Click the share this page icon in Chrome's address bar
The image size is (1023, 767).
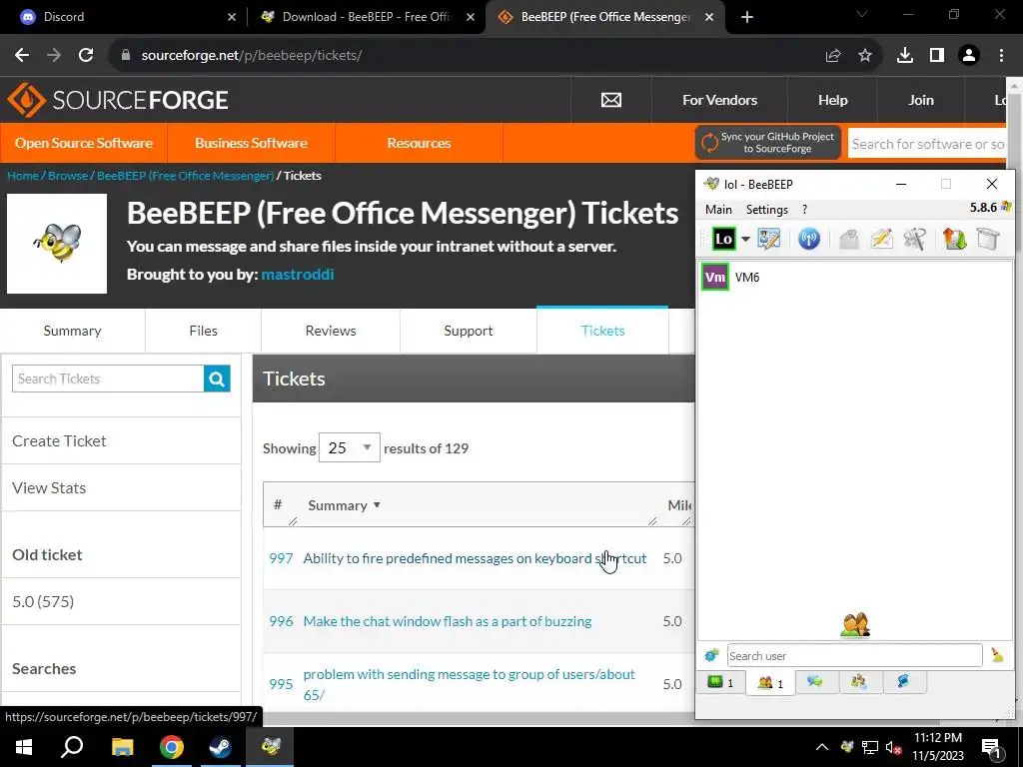tap(833, 56)
